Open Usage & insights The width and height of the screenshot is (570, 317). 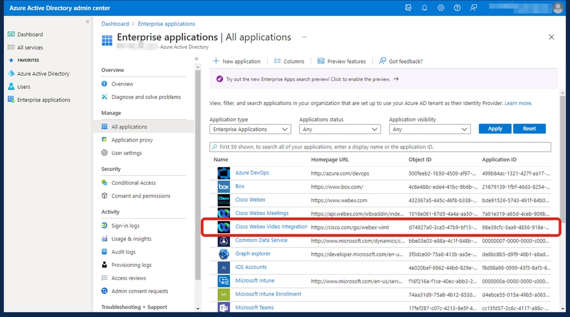click(x=131, y=239)
